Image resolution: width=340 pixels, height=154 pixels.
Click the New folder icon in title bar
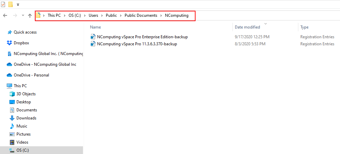point(10,4)
